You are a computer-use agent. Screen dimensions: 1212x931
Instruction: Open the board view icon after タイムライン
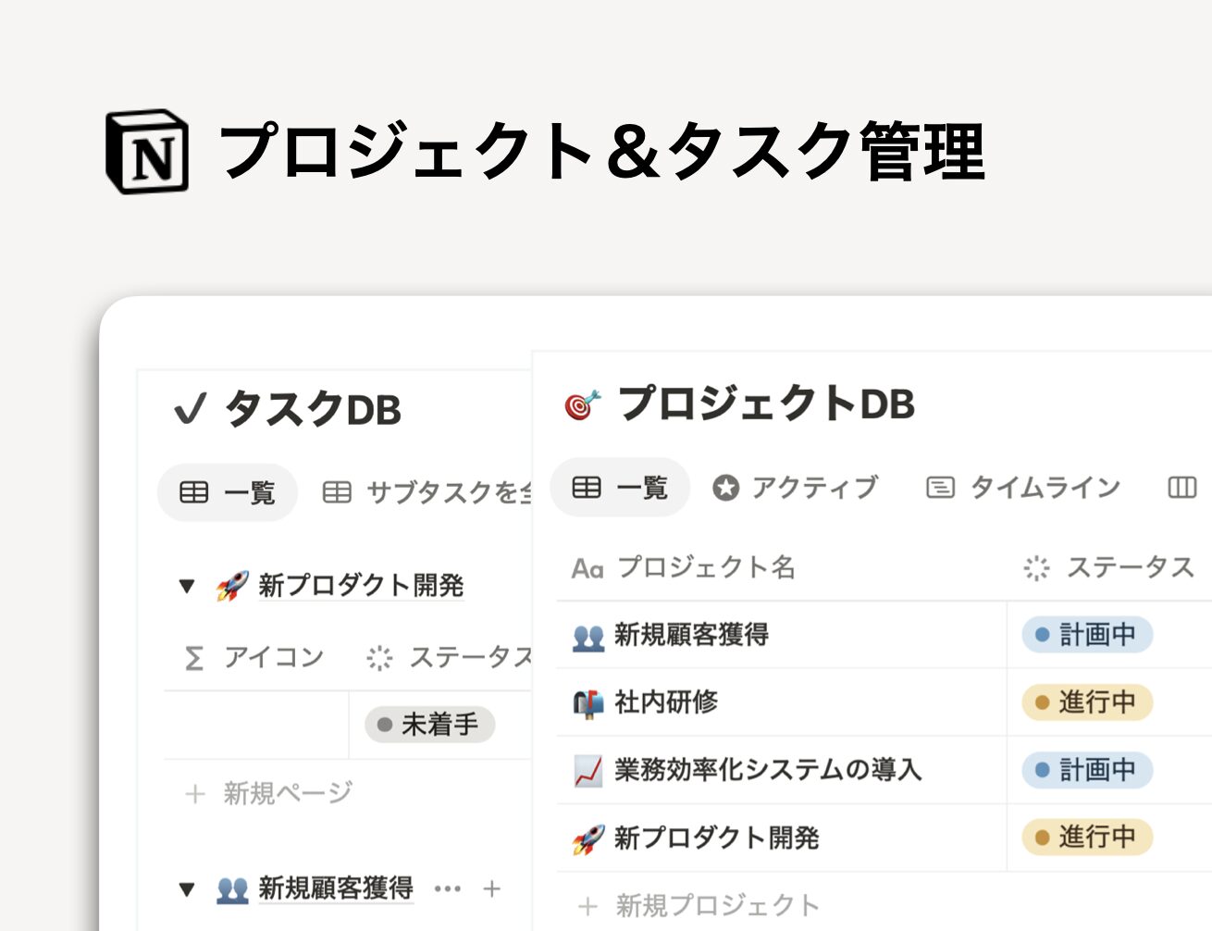point(1182,488)
